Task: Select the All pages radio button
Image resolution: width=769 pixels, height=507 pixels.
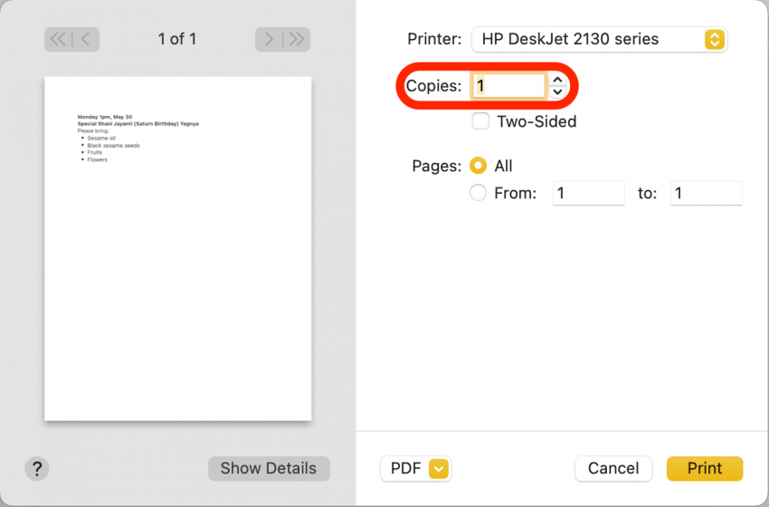Action: [x=479, y=166]
